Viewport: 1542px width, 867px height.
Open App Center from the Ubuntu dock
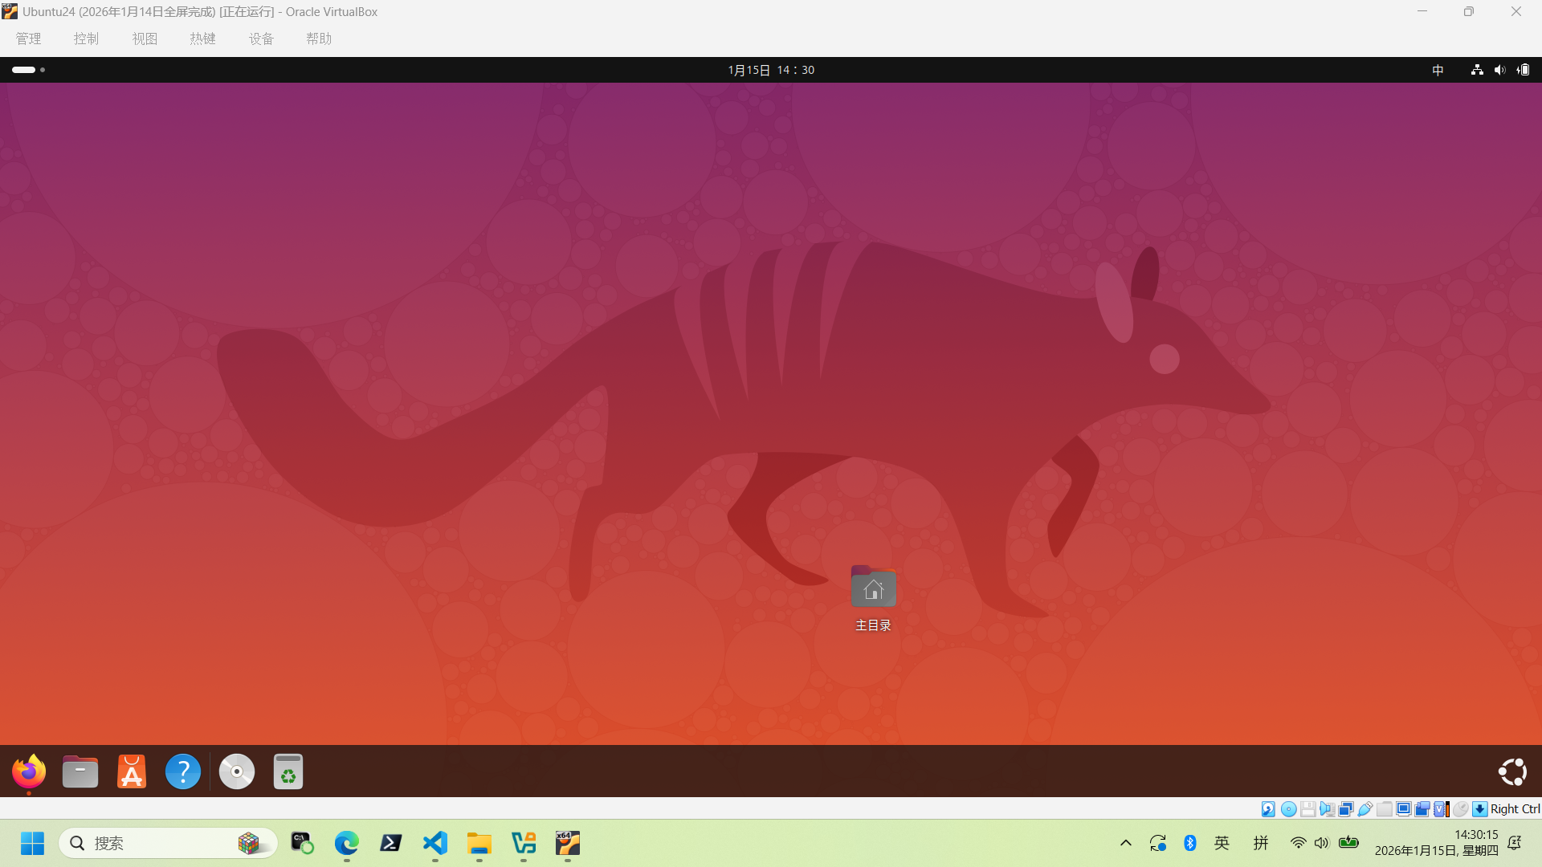tap(131, 771)
